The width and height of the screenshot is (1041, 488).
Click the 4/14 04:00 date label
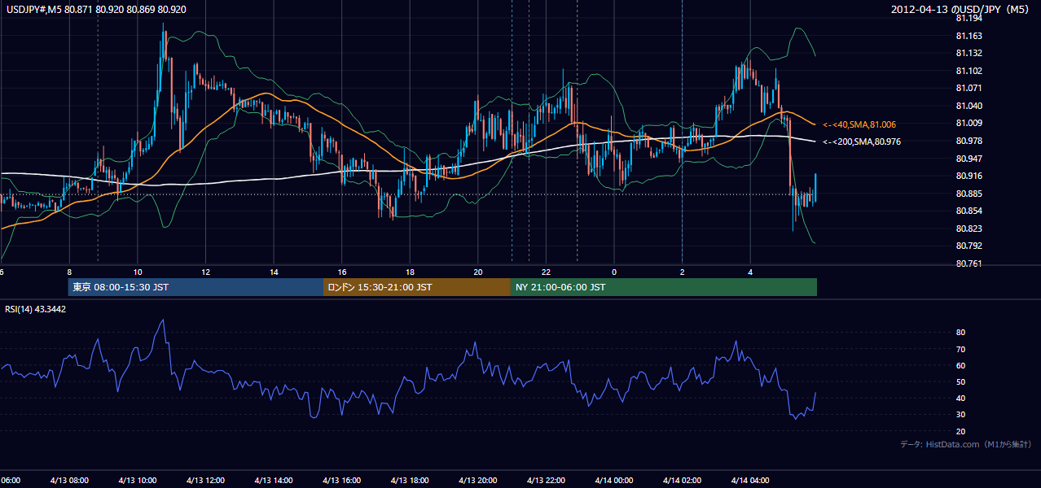750,481
